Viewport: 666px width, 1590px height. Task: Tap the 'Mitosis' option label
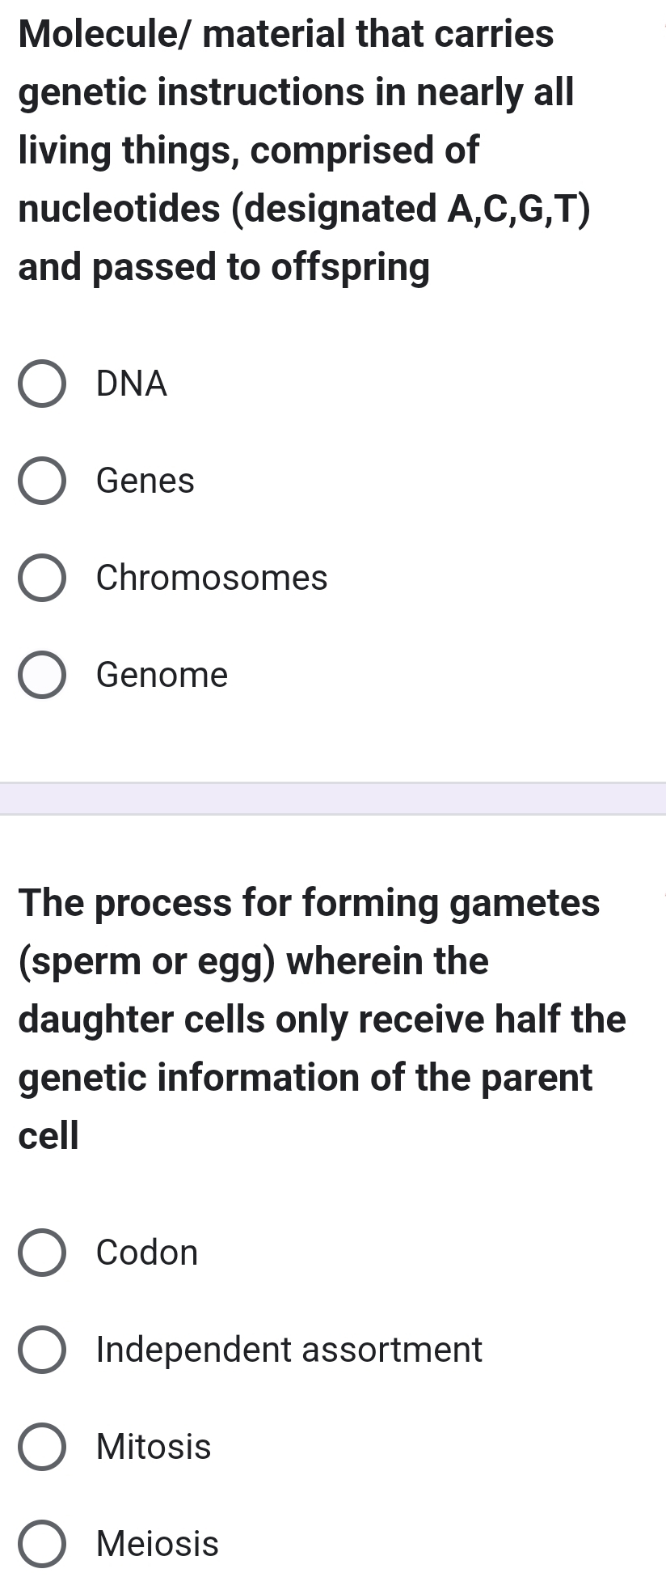click(x=154, y=1447)
